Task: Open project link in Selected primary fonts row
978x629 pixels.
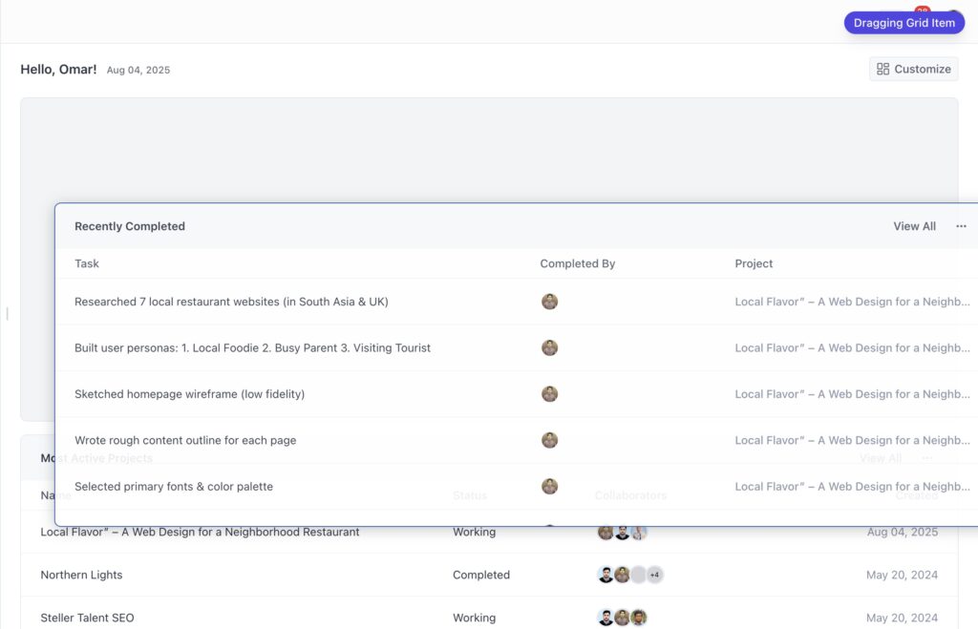Action: click(x=852, y=486)
